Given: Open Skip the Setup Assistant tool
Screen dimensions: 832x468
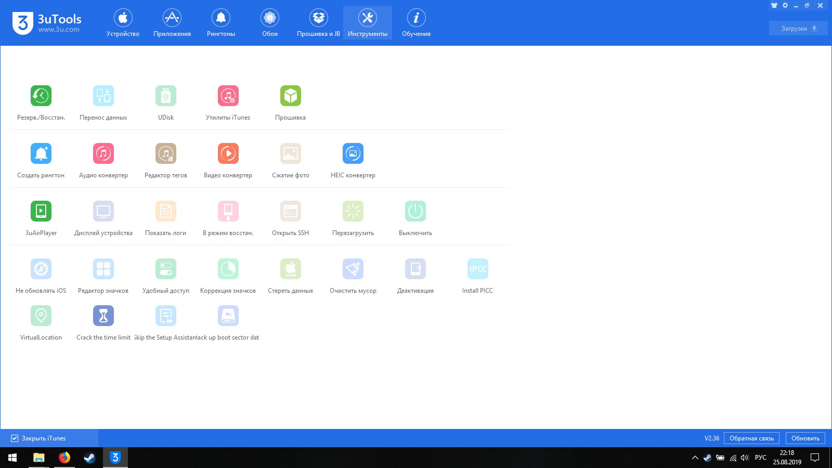Looking at the screenshot, I should tap(166, 316).
